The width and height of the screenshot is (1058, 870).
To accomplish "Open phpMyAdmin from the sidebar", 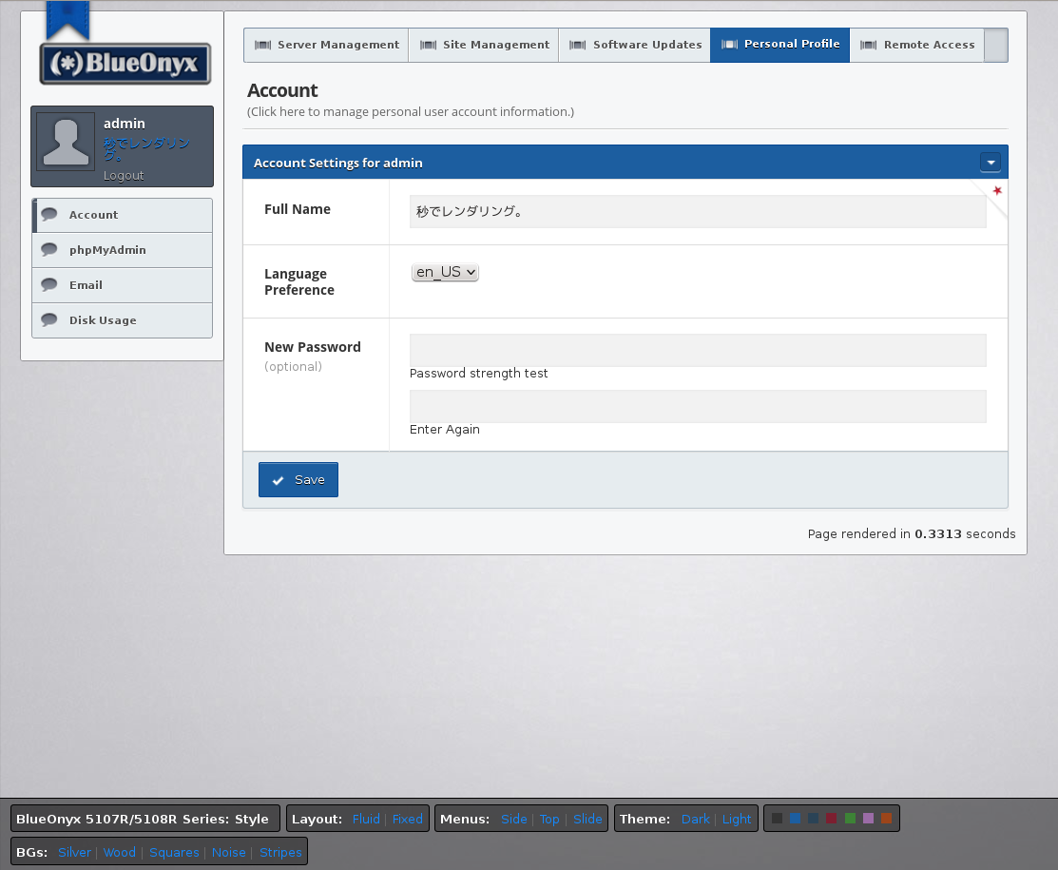I will click(x=107, y=250).
